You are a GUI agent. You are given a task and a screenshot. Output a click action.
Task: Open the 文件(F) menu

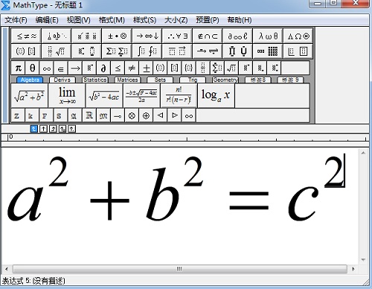tap(16, 20)
